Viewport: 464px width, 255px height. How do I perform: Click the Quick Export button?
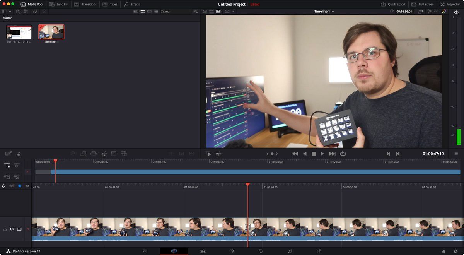393,4
